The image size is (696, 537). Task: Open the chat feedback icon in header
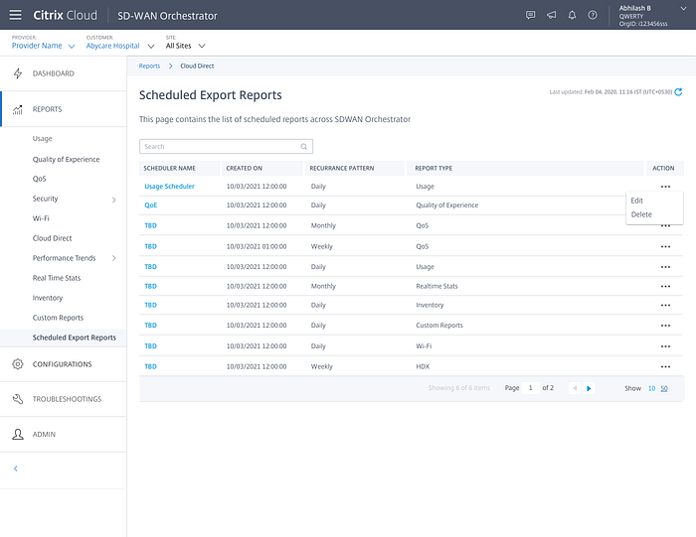pos(530,15)
